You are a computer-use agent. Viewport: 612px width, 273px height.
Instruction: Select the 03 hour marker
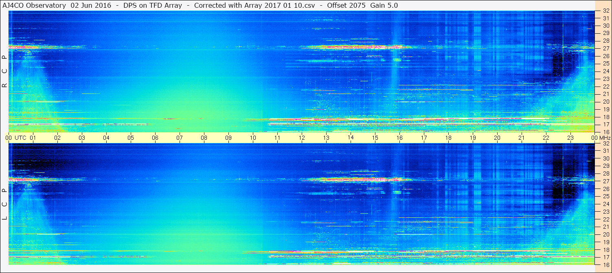pyautogui.click(x=82, y=138)
